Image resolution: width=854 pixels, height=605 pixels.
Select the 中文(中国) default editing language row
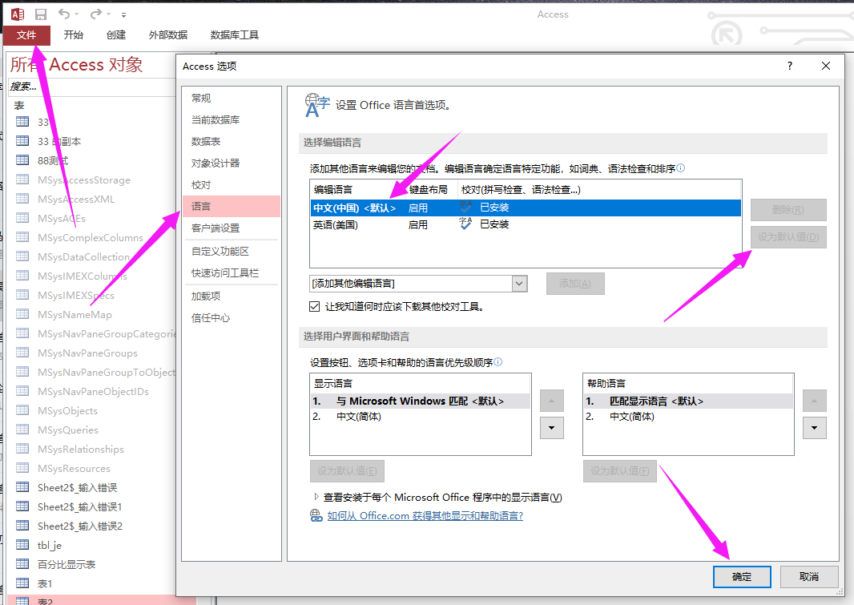pyautogui.click(x=526, y=208)
